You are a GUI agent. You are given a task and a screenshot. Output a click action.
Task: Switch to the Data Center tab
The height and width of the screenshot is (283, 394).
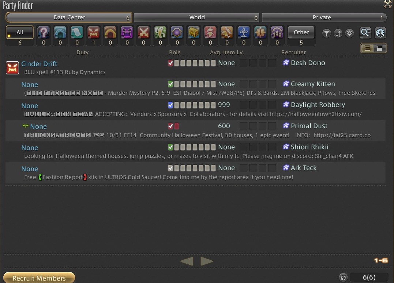(69, 18)
